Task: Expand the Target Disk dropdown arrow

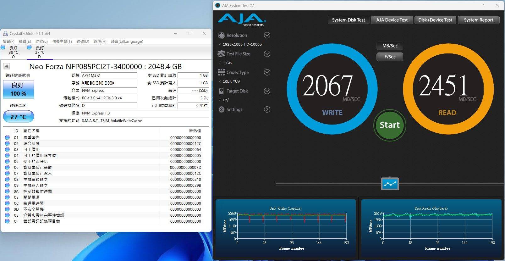Action: (x=267, y=91)
